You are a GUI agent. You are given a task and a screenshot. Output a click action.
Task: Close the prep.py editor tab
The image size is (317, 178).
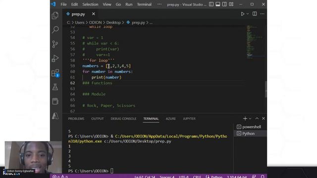click(x=94, y=14)
